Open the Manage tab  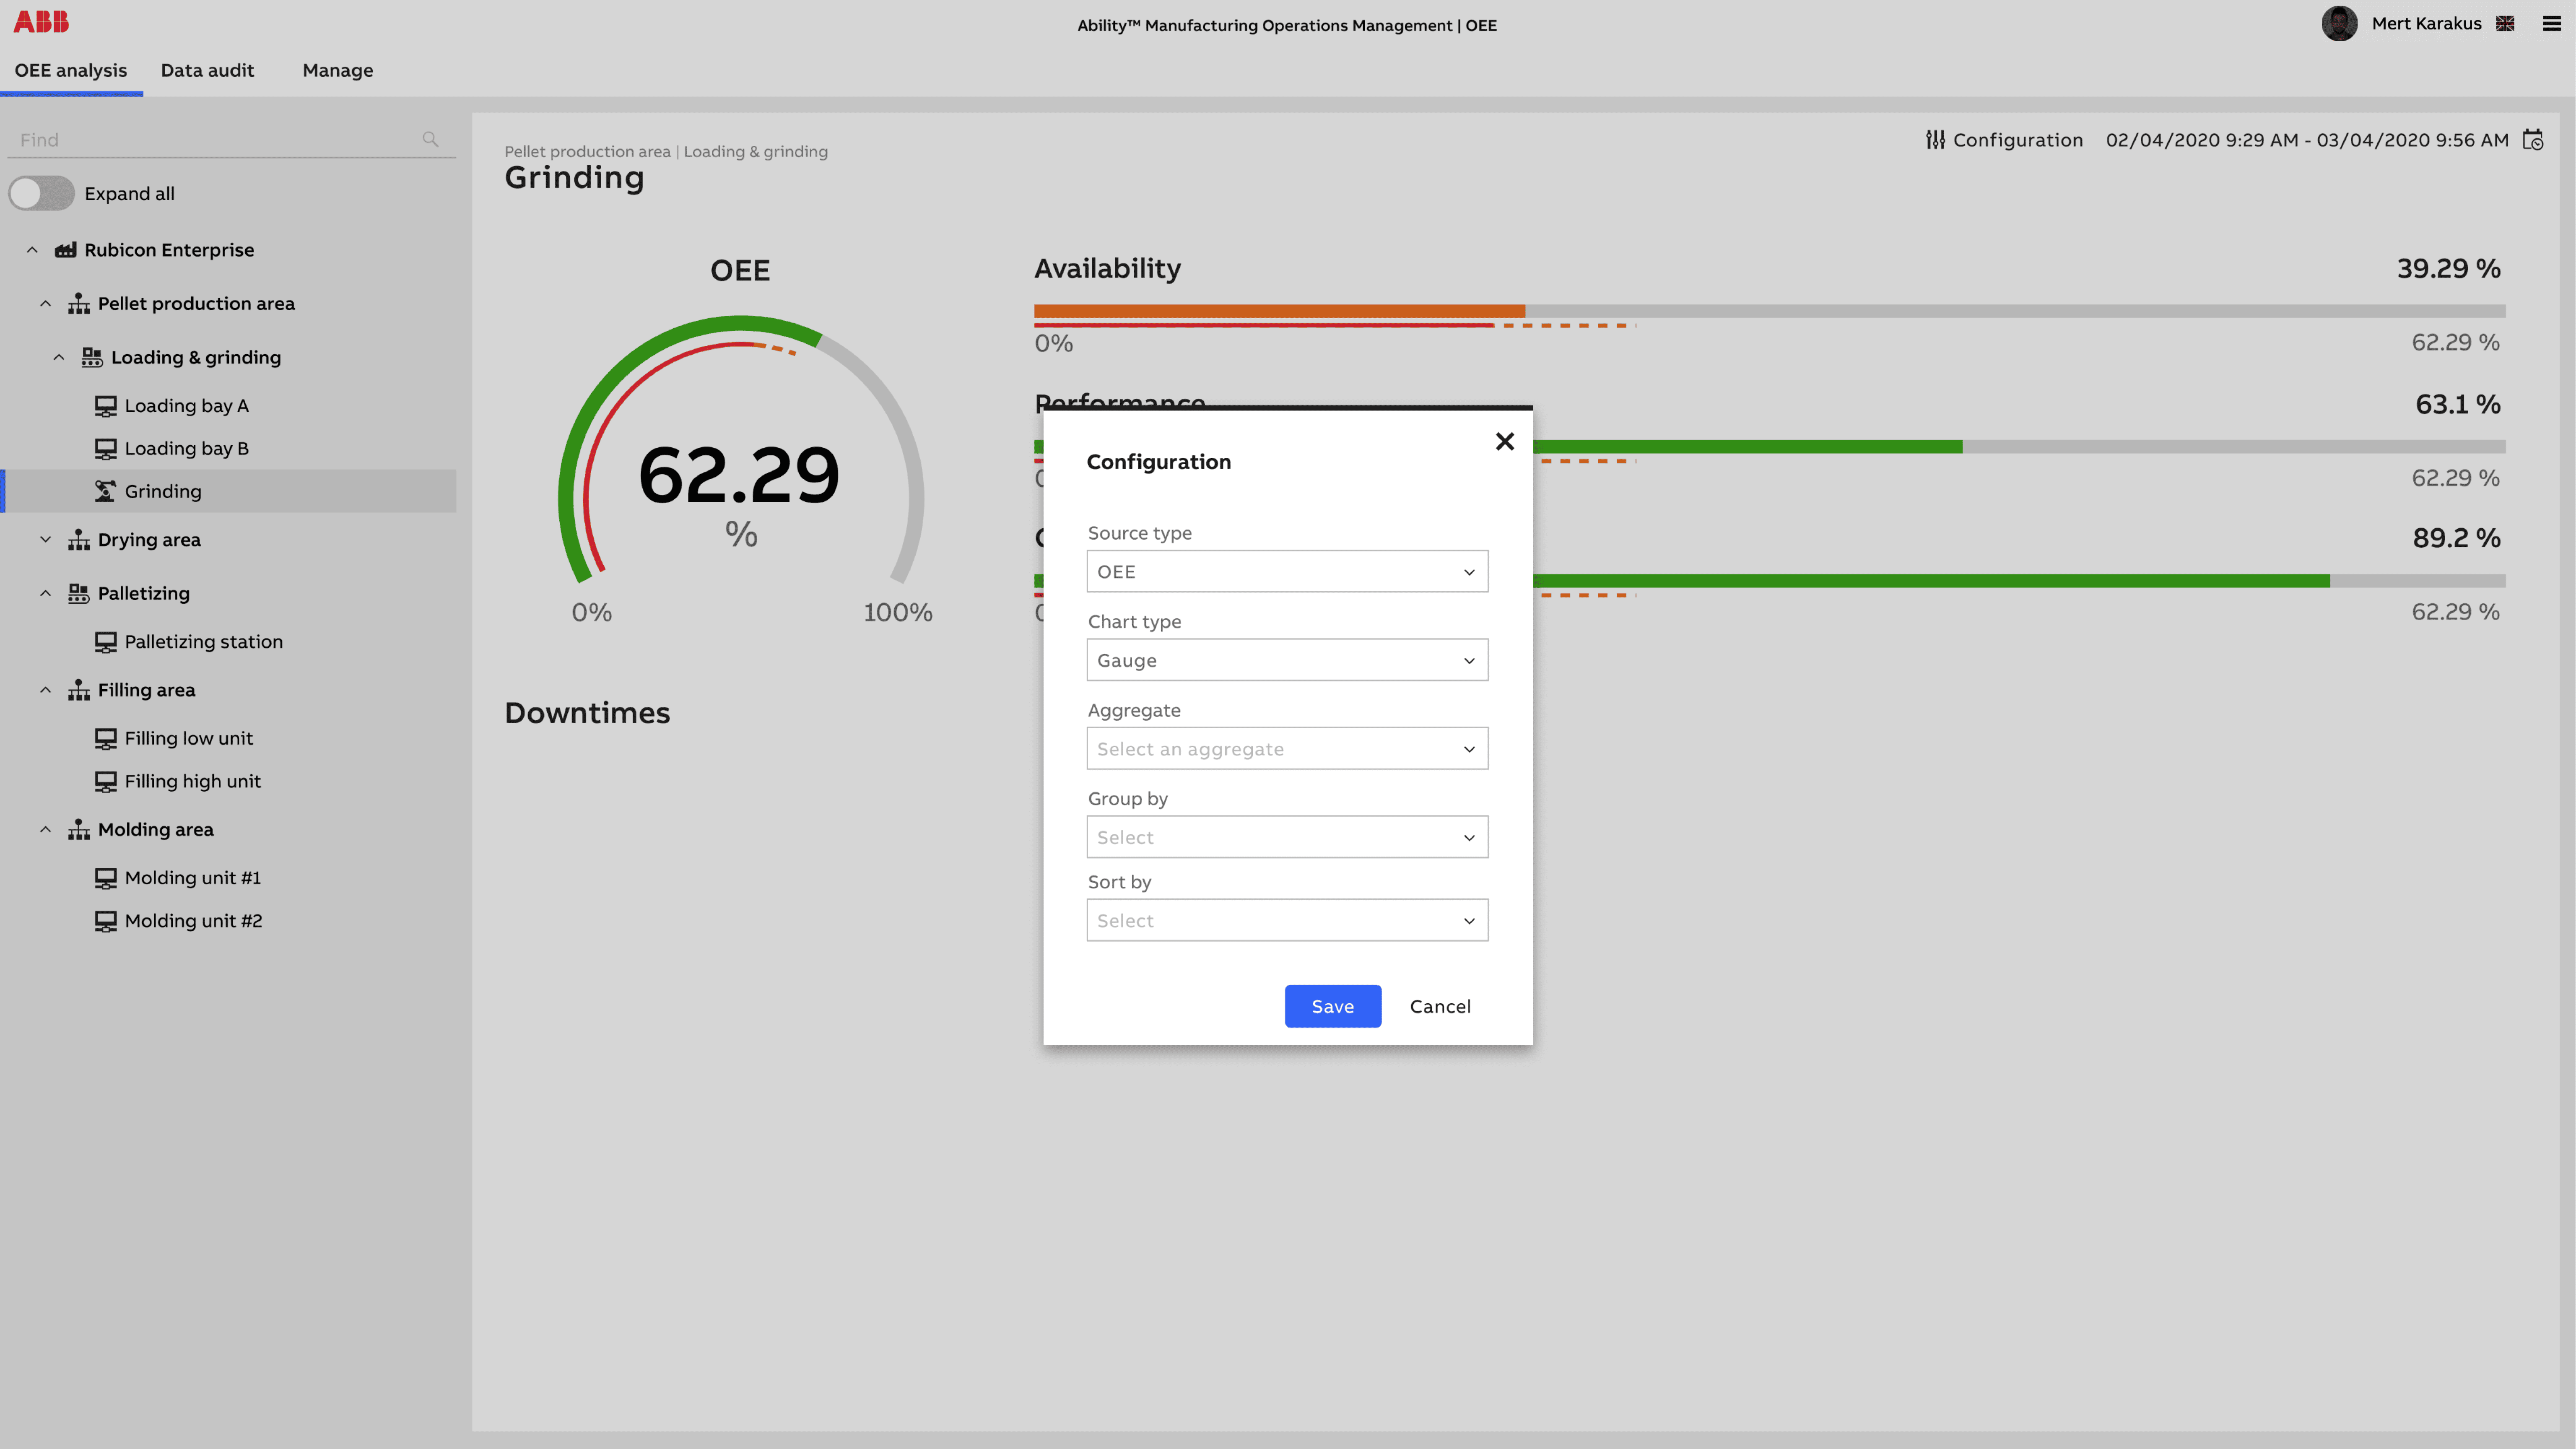click(x=337, y=70)
